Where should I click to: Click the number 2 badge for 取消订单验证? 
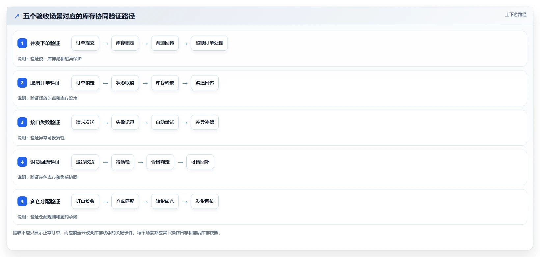pyautogui.click(x=22, y=83)
